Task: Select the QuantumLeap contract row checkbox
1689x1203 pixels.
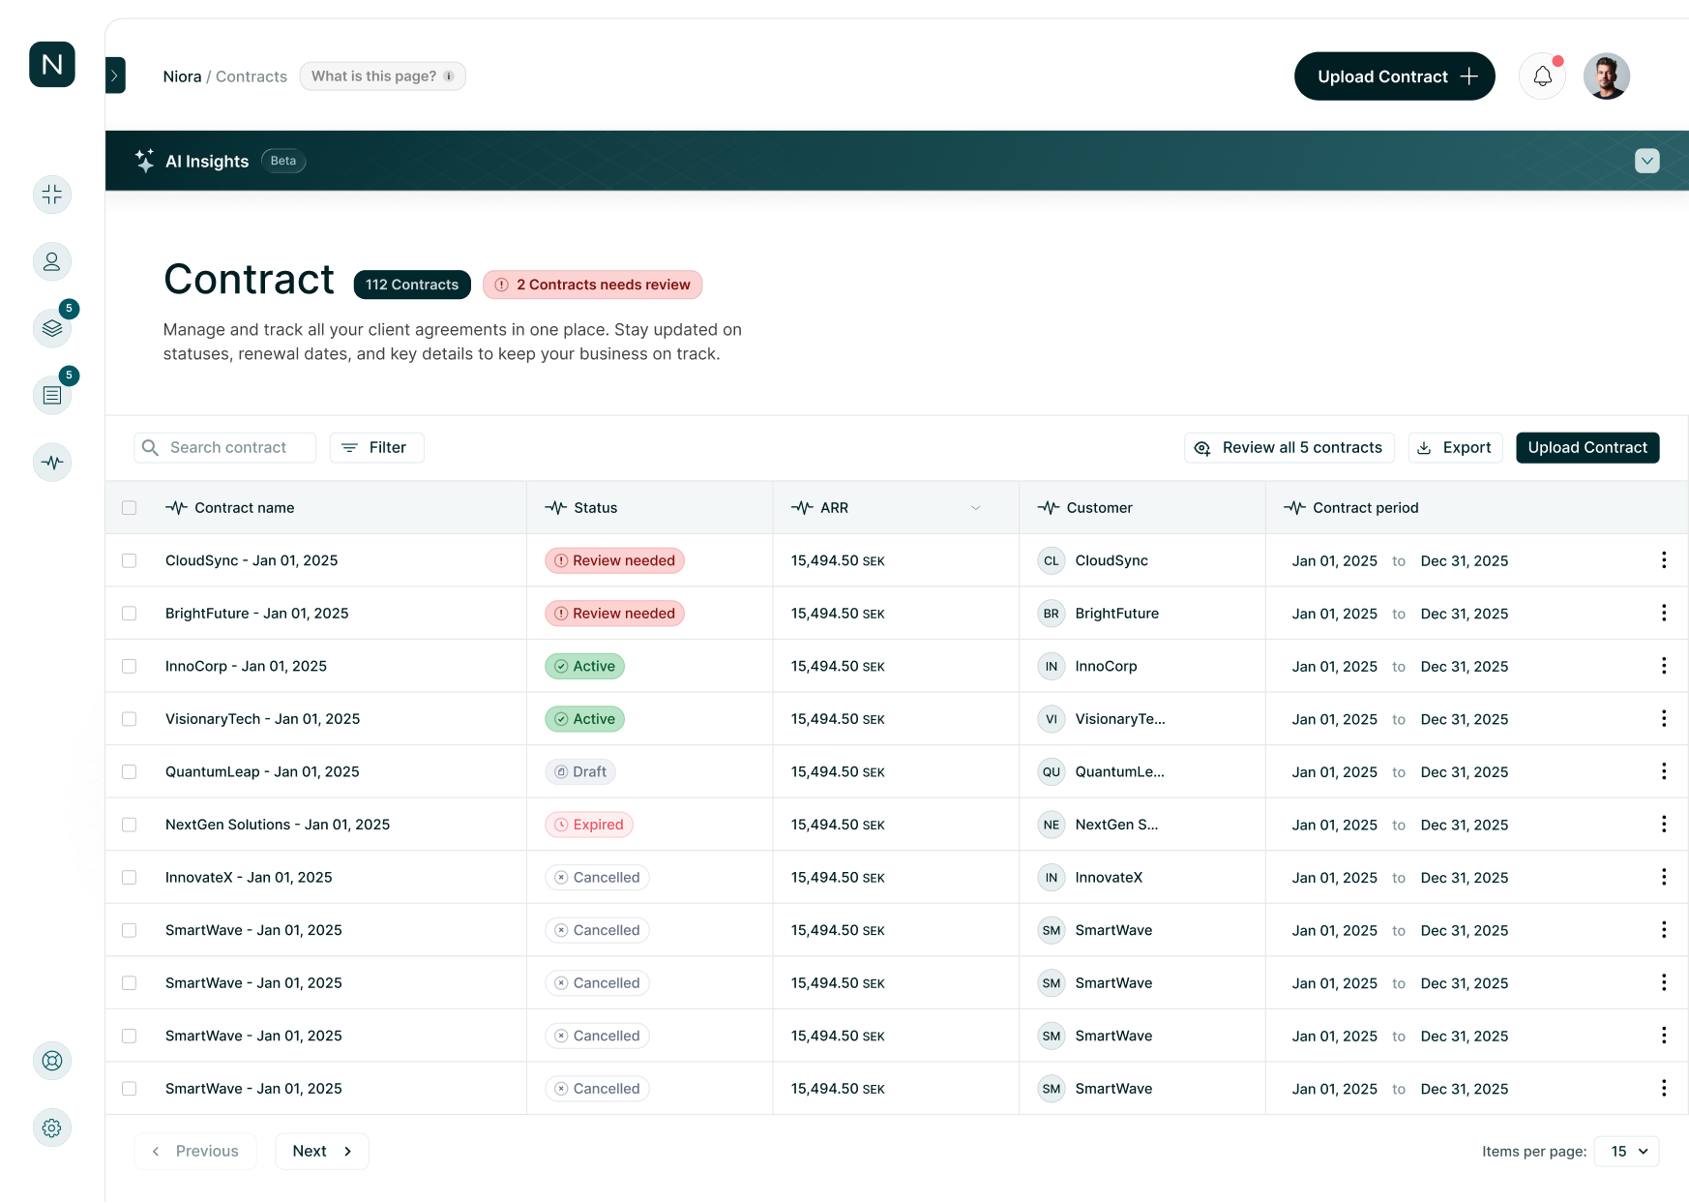Action: [130, 772]
